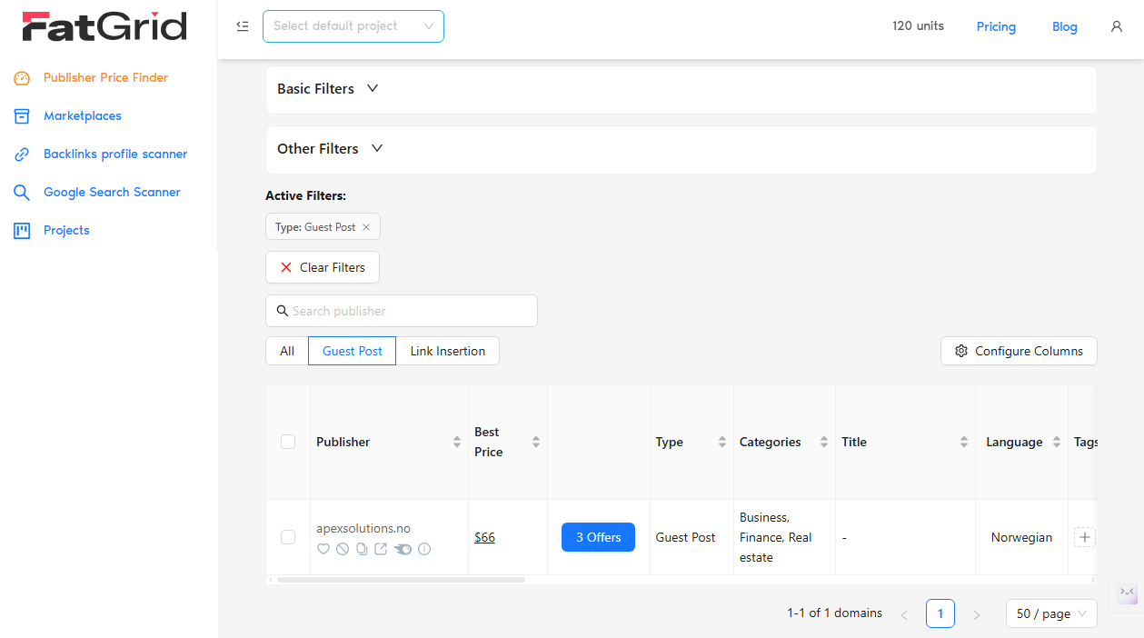
Task: Tick the select-all checkbox in table header
Action: (x=288, y=442)
